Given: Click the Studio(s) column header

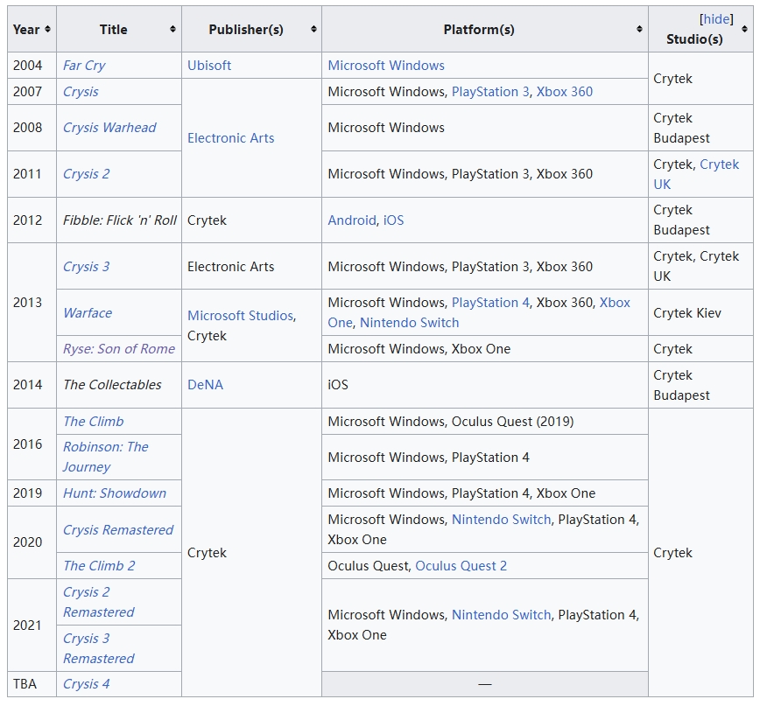Looking at the screenshot, I should point(700,29).
